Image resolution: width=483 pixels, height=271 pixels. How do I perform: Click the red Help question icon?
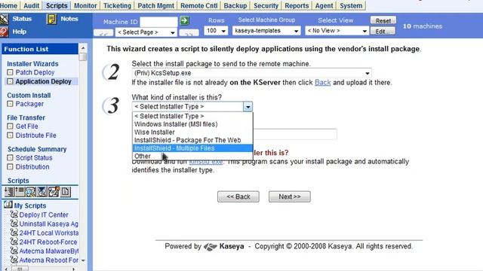click(x=4, y=32)
